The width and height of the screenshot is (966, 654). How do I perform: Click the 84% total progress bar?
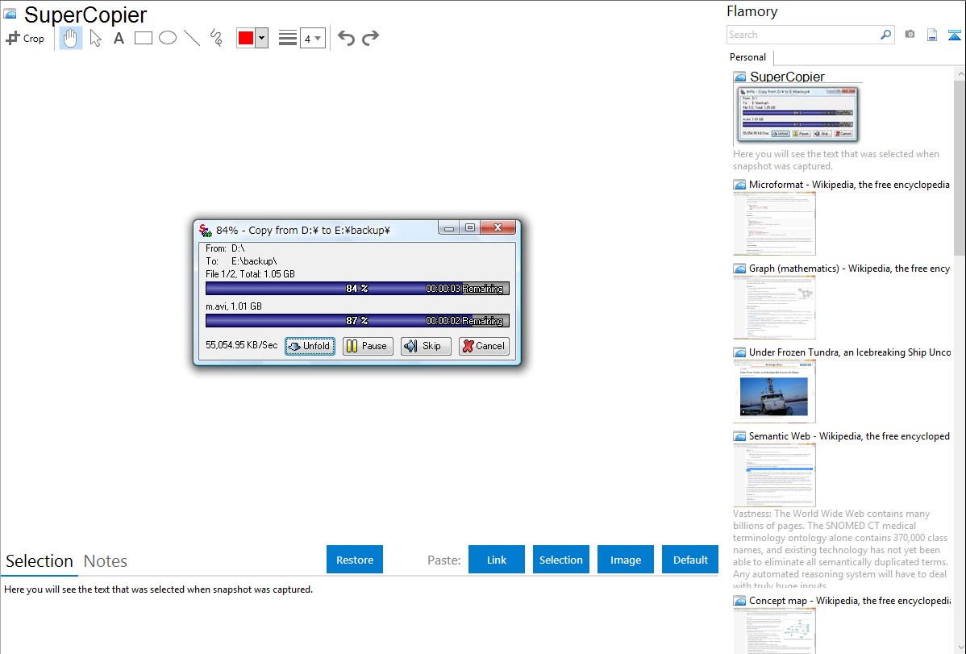(x=357, y=289)
